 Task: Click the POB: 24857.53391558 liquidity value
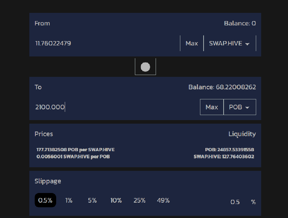(230, 149)
